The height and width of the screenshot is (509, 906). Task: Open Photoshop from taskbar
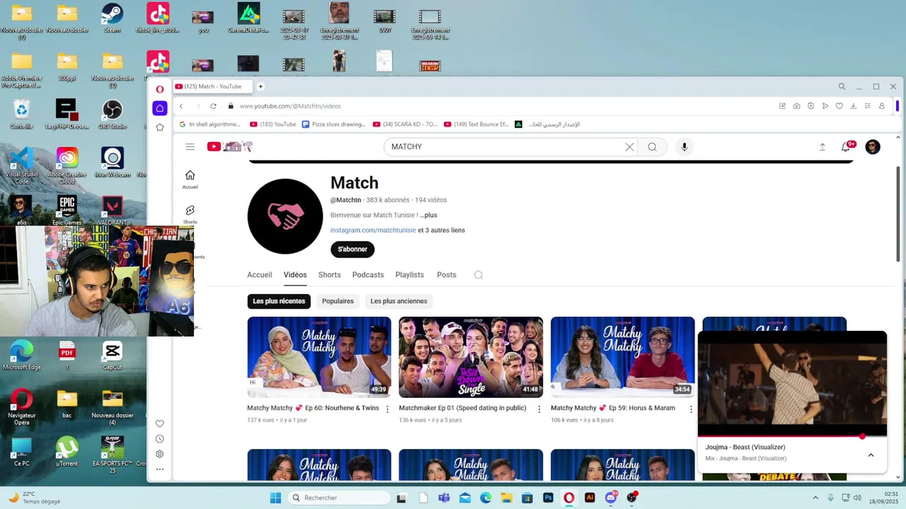(x=548, y=498)
